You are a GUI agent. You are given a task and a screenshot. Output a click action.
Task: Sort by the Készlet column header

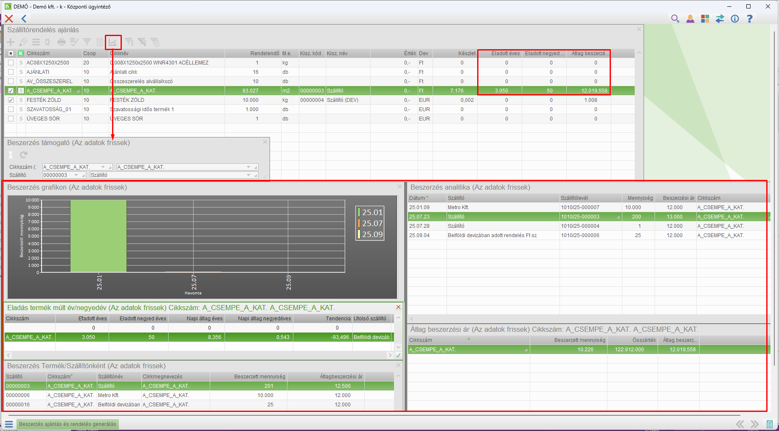pyautogui.click(x=456, y=53)
